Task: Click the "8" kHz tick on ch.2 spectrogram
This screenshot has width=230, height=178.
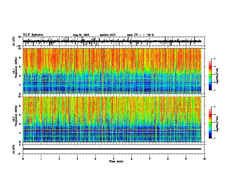Action: pos(20,106)
